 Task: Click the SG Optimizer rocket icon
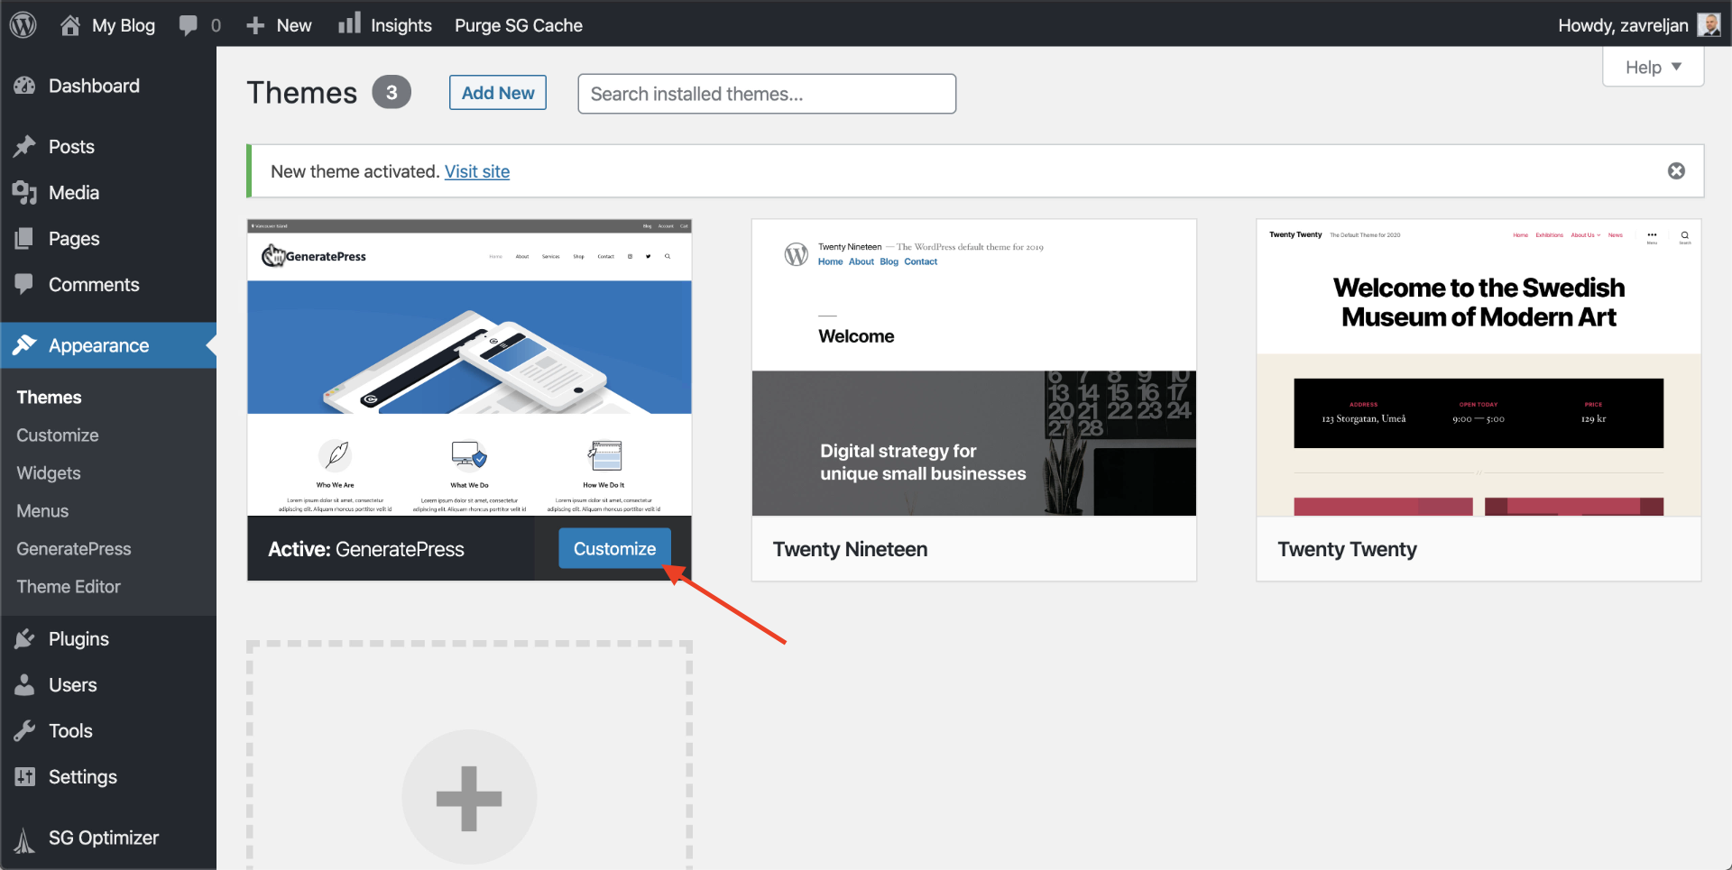tap(24, 839)
